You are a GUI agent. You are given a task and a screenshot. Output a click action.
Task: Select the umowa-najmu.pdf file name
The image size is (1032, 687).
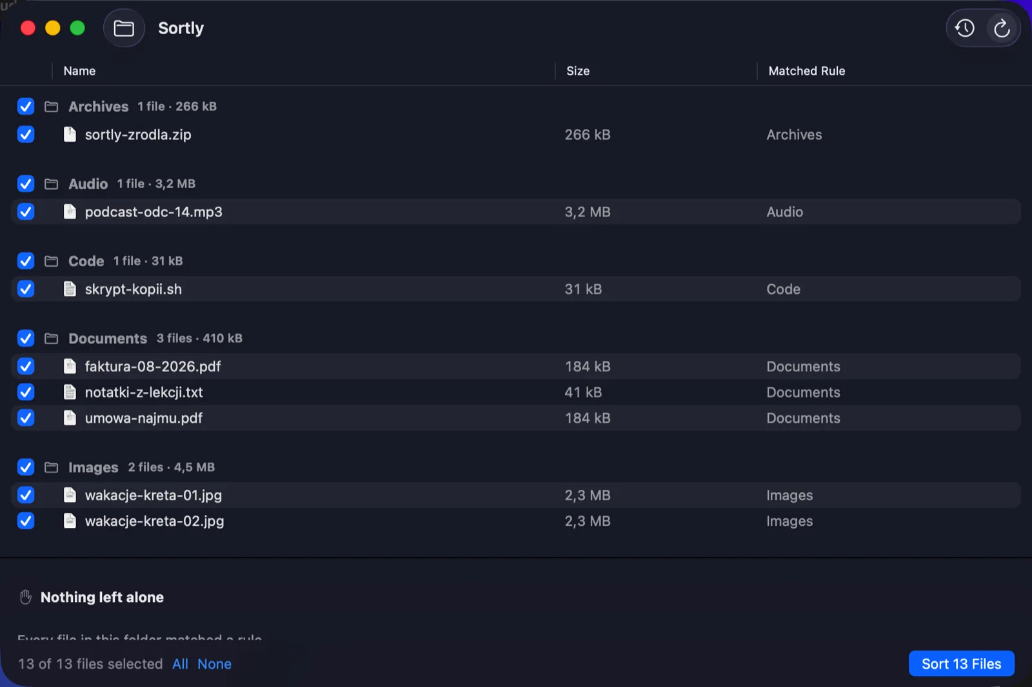(x=144, y=418)
